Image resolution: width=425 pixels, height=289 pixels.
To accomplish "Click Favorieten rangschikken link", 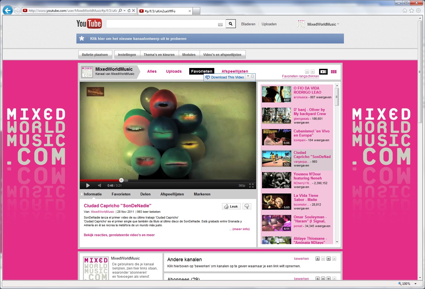I will [x=300, y=76].
